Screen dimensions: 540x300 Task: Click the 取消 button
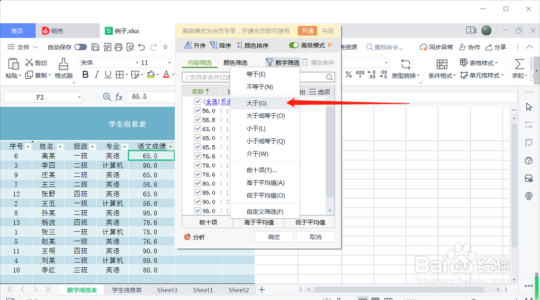[x=316, y=237]
